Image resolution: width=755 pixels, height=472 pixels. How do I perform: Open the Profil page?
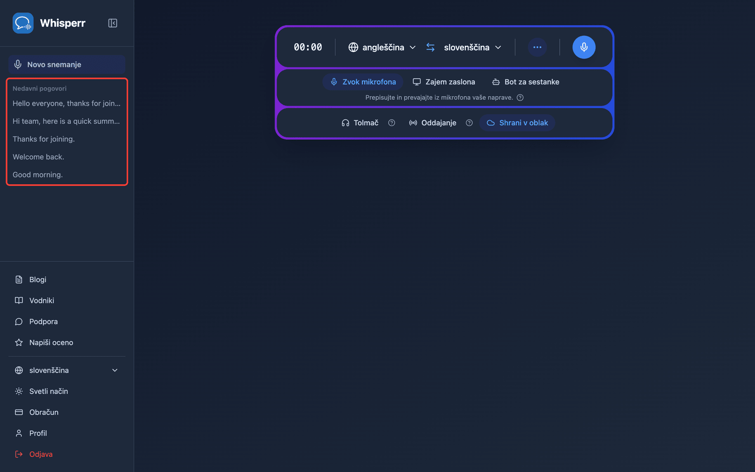point(67,433)
